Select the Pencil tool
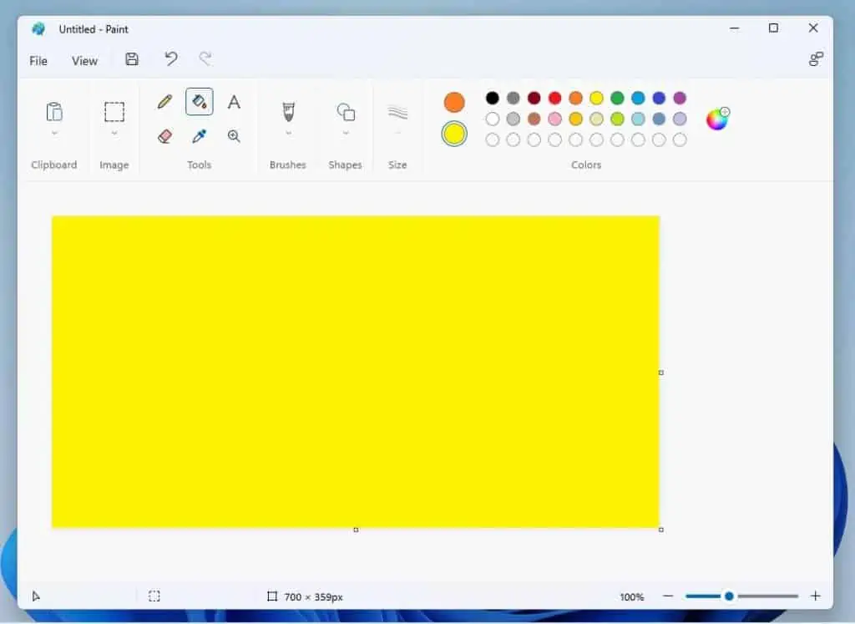Screen dimensions: 855x624 point(164,102)
